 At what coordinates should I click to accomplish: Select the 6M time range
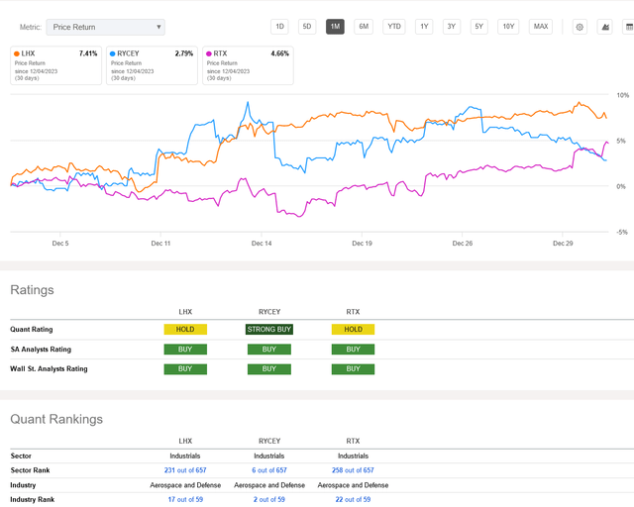pyautogui.click(x=364, y=27)
